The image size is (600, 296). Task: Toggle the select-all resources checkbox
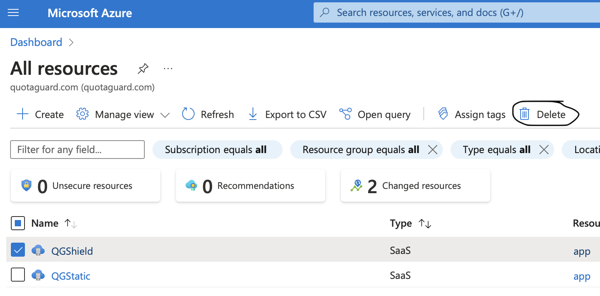coord(18,224)
